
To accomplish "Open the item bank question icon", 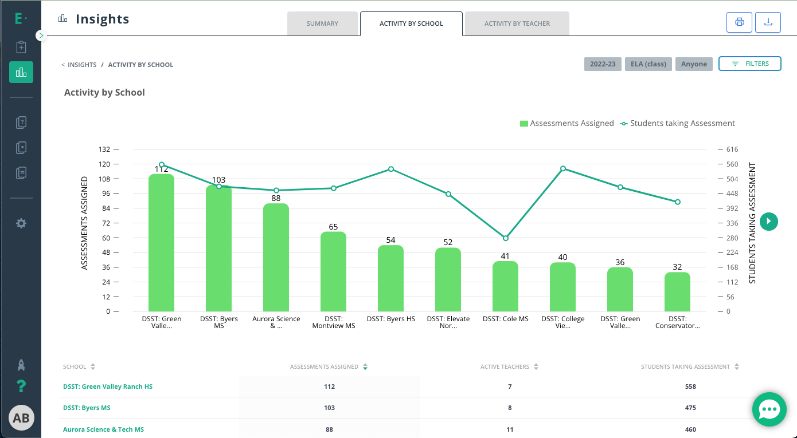I will (x=21, y=122).
